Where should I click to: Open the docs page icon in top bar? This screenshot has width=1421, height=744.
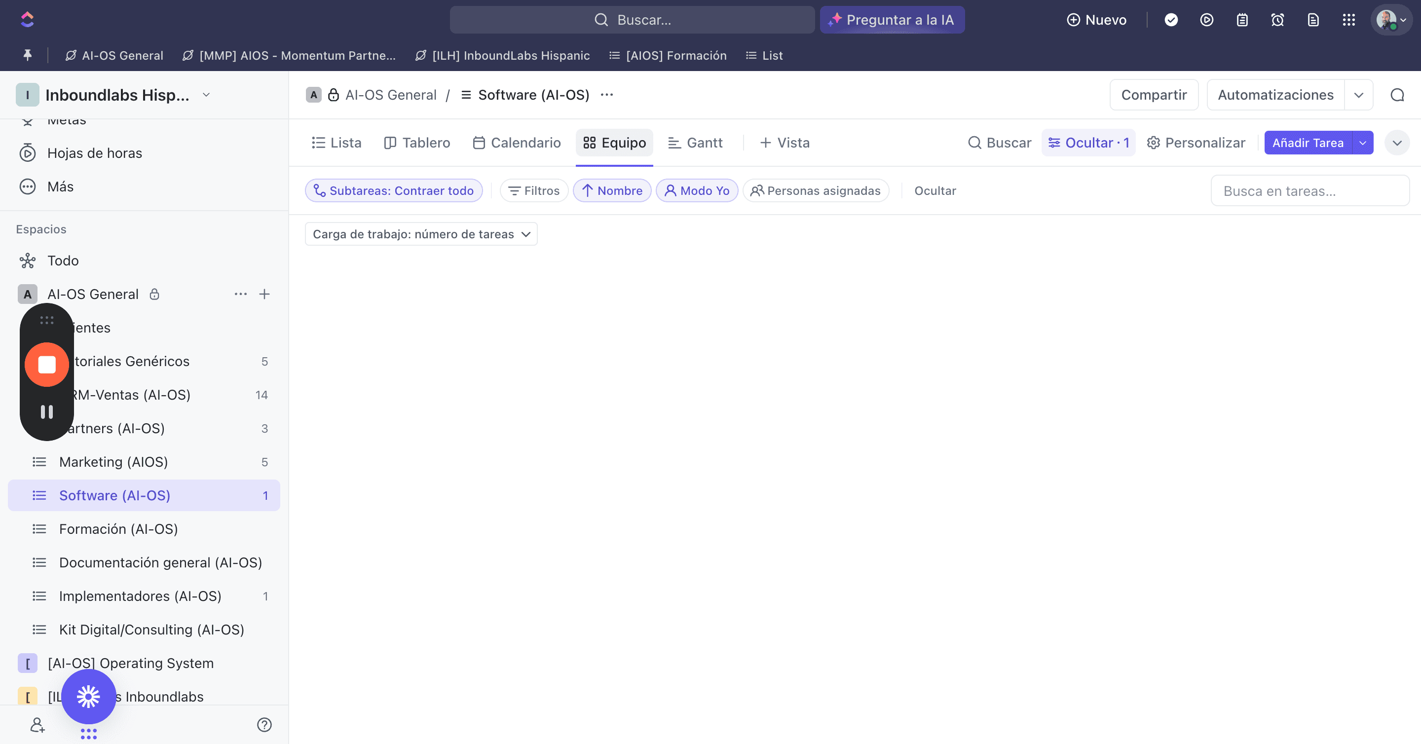(x=1313, y=20)
